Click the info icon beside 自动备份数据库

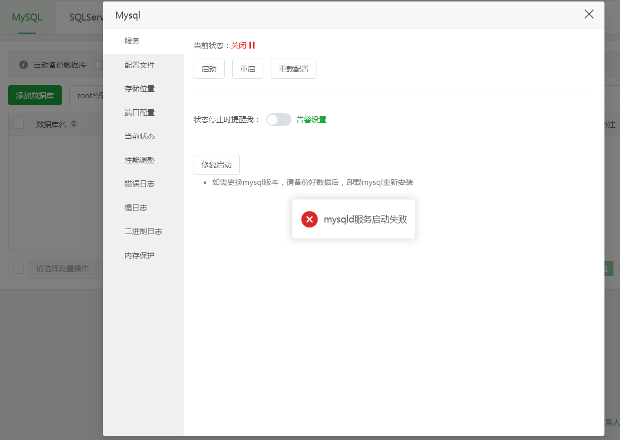[23, 65]
